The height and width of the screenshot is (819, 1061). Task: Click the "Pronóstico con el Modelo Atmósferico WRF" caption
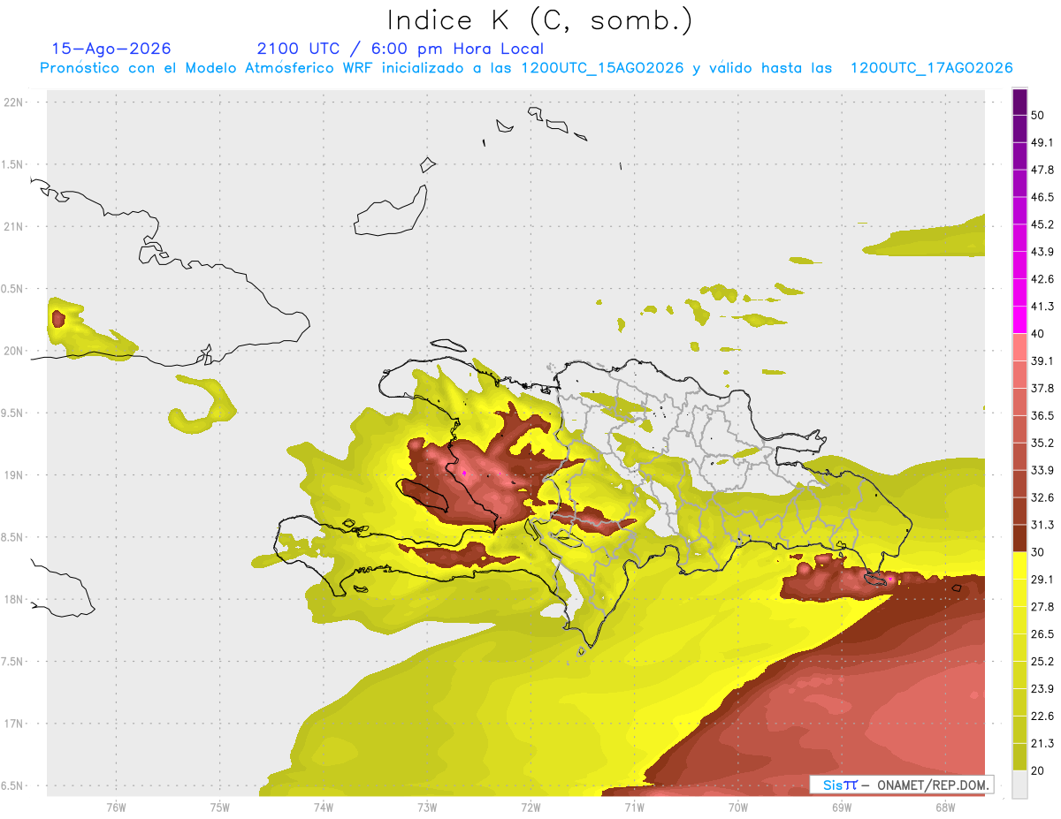[209, 68]
